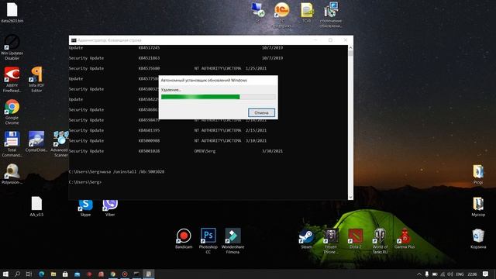Open the network computer icon at top
496x279 pixels.
tap(257, 12)
